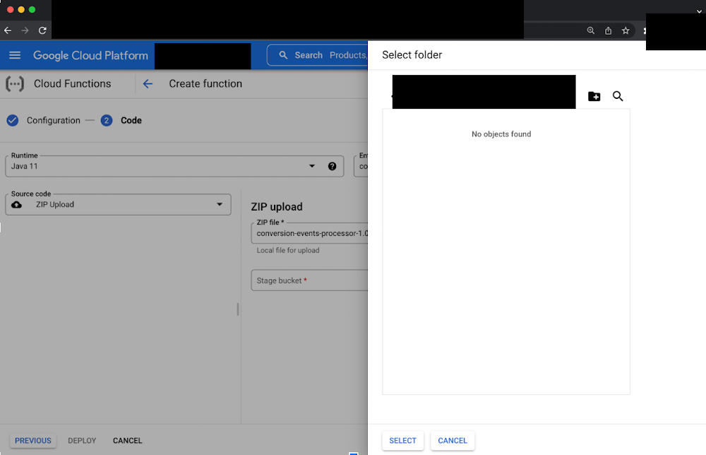Bookmark the page with the star icon
706x455 pixels.
coord(626,30)
